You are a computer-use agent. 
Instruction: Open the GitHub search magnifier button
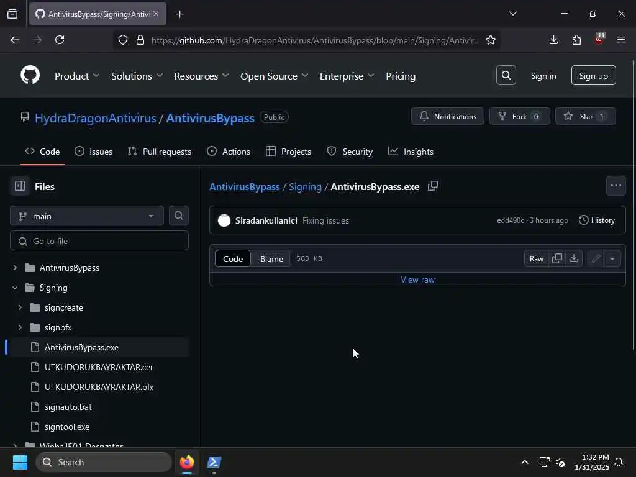(x=506, y=75)
